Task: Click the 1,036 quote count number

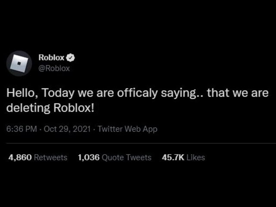Action: coord(88,157)
